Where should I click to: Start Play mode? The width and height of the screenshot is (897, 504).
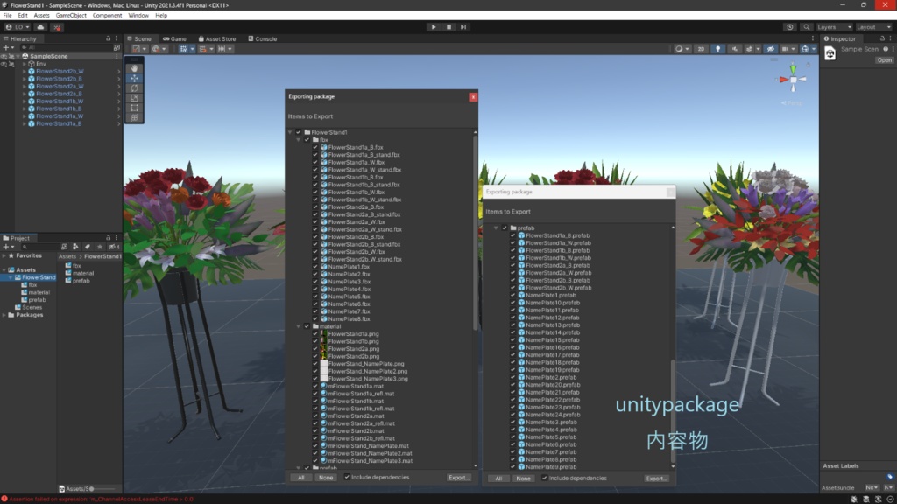(434, 27)
